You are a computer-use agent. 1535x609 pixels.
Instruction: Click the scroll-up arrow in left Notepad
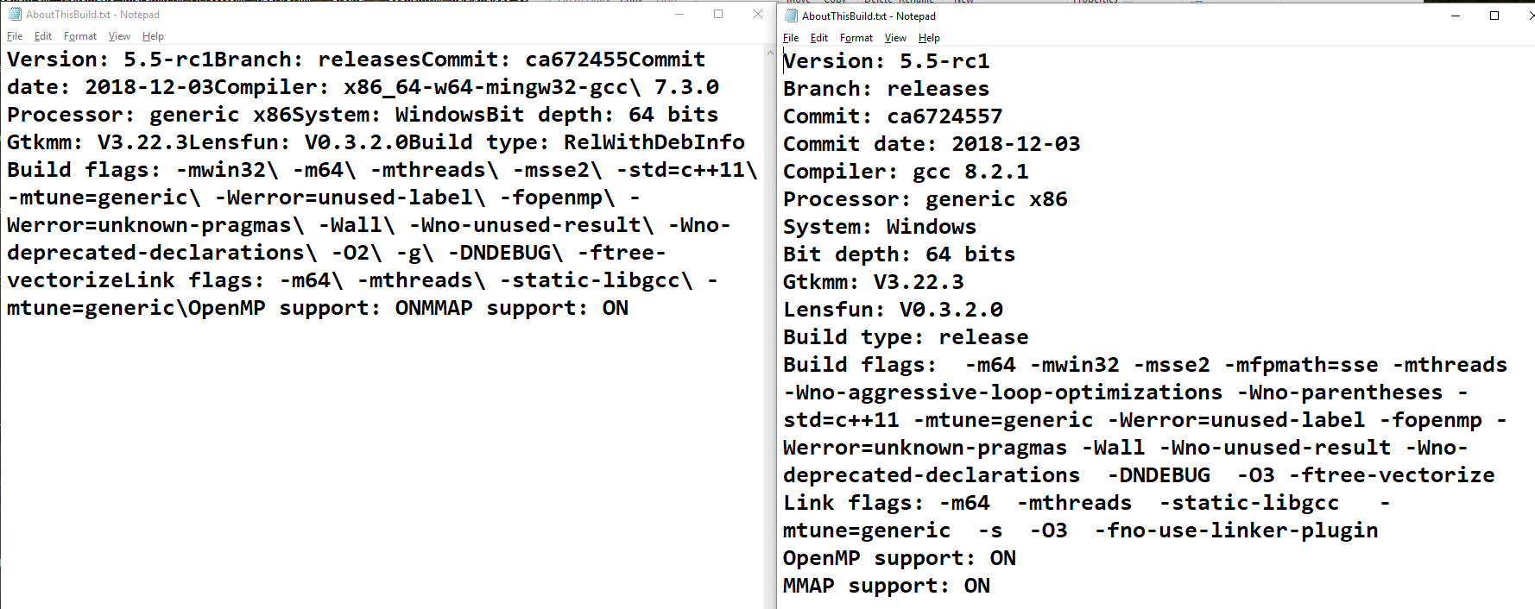[x=771, y=53]
